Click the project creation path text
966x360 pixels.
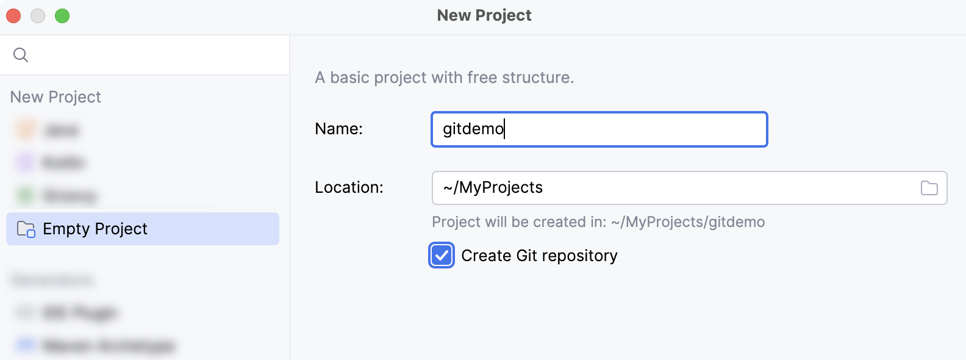pyautogui.click(x=598, y=222)
